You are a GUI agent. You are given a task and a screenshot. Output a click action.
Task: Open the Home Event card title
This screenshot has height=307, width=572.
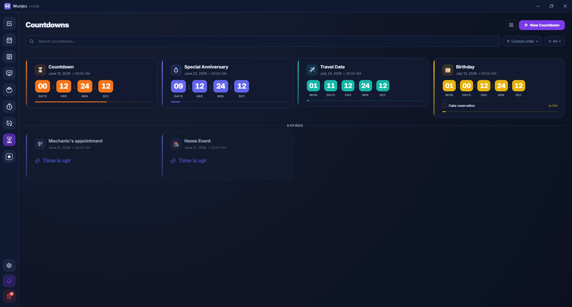click(197, 141)
